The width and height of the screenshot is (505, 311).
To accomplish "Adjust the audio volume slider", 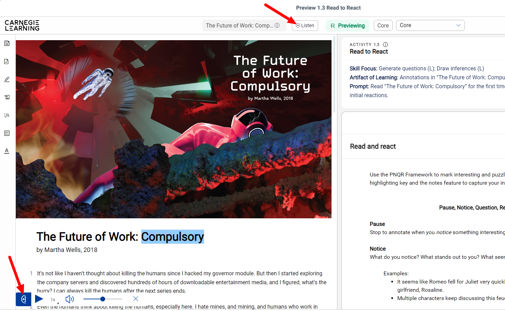I will coord(102,299).
